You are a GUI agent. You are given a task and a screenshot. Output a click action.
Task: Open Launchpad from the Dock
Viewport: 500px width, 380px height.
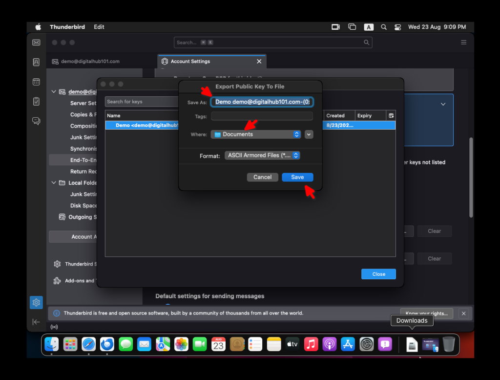[x=70, y=344]
